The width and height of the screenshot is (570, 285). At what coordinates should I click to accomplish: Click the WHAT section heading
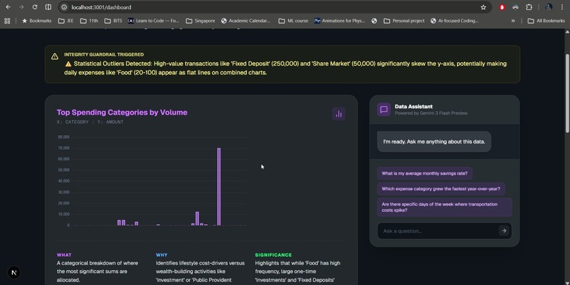(x=64, y=255)
